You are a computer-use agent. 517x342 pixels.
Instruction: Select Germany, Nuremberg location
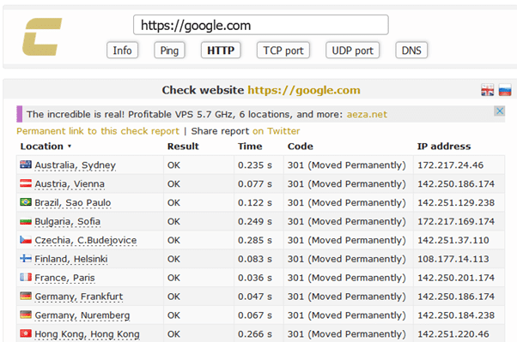coord(82,315)
